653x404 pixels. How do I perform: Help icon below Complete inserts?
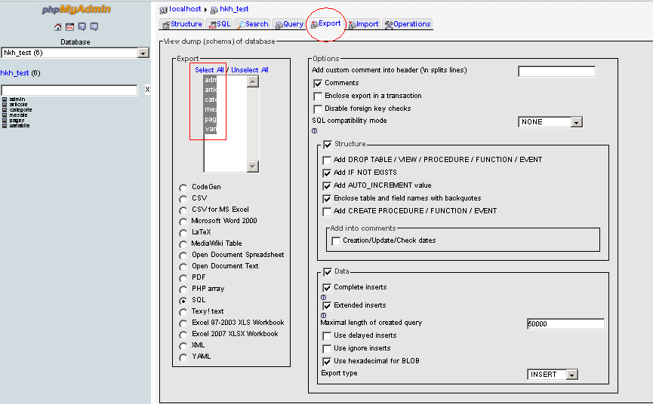(x=324, y=297)
